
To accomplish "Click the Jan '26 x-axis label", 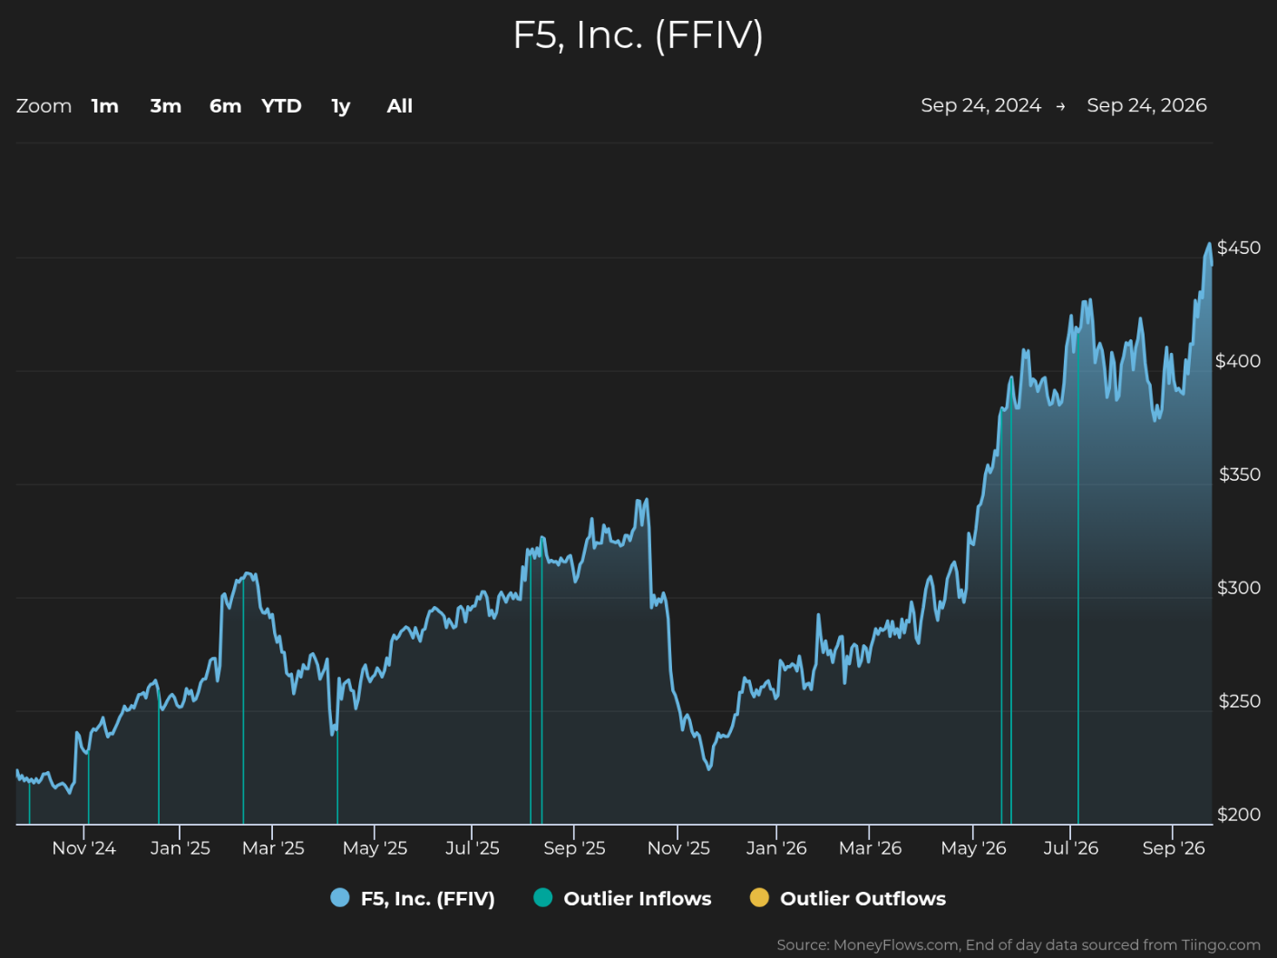I will (x=776, y=848).
